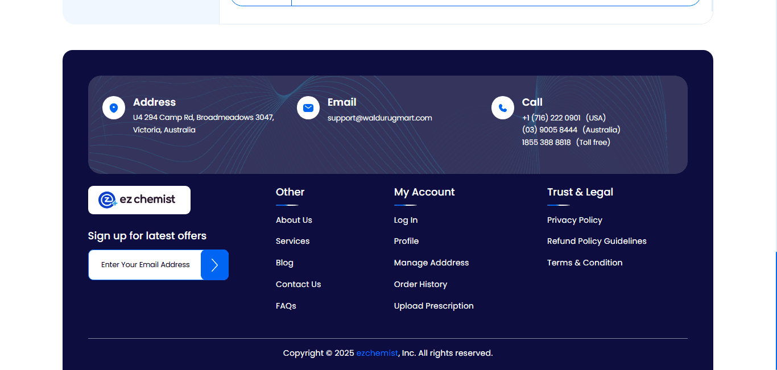The image size is (777, 370).
Task: Navigate to Contact Us
Action: (299, 284)
